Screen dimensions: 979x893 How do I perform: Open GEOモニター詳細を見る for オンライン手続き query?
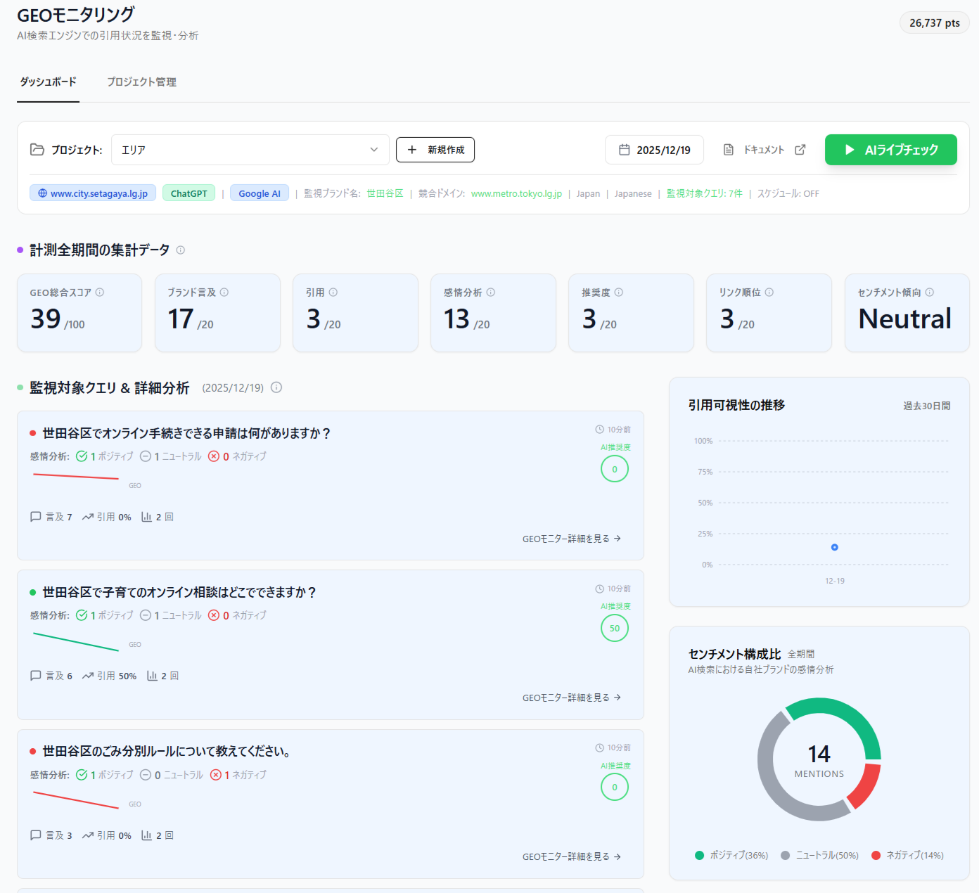572,539
